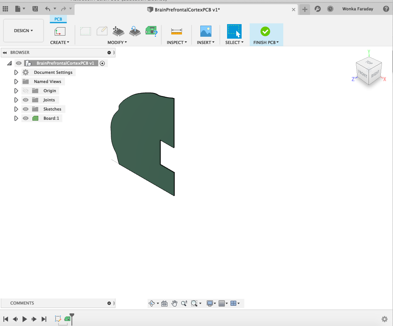The width and height of the screenshot is (393, 326).
Task: Open the Display Settings monitor icon
Action: point(210,303)
